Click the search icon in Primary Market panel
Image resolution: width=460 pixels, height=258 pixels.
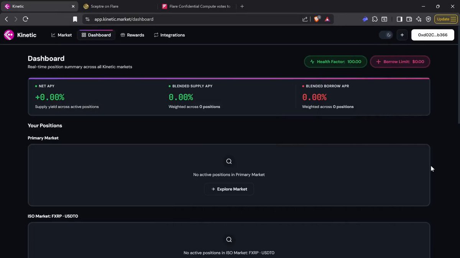click(229, 161)
